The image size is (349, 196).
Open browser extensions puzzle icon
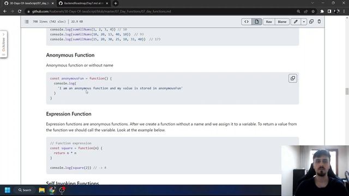322,11
